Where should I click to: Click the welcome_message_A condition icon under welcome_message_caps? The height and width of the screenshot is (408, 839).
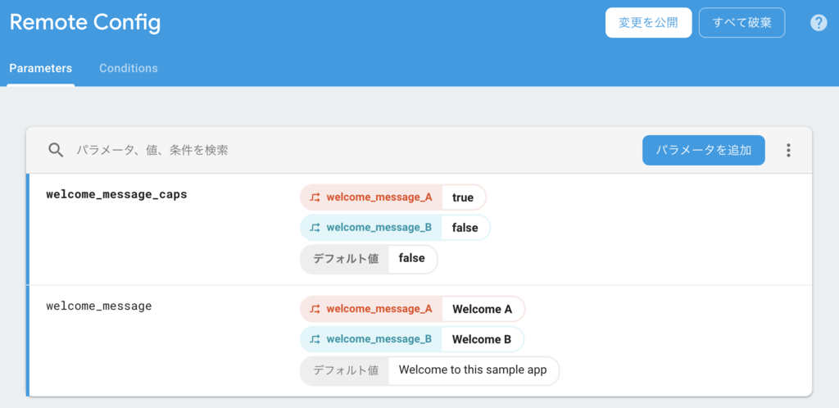pos(315,197)
